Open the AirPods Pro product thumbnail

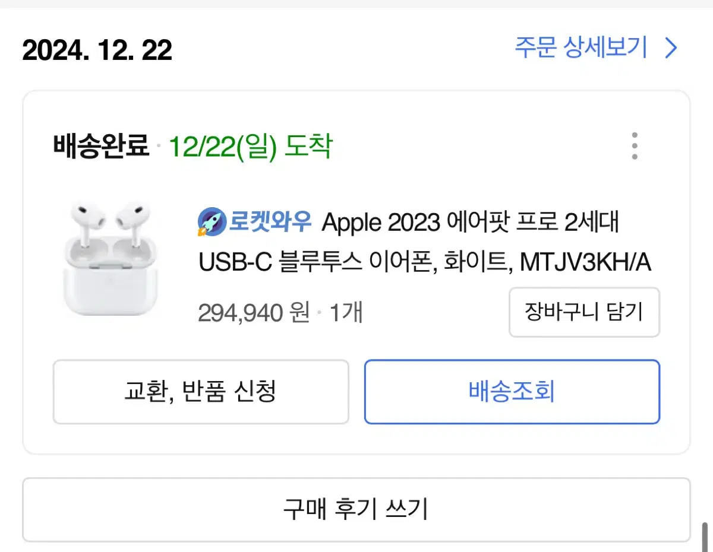pyautogui.click(x=111, y=259)
